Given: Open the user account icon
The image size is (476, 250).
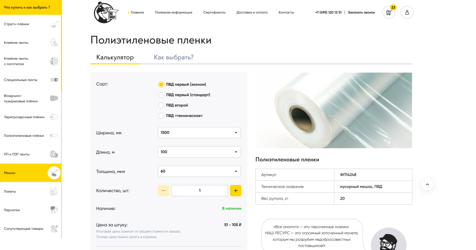Looking at the screenshot, I should pyautogui.click(x=407, y=12).
